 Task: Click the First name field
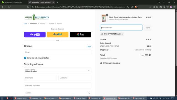[x=40, y=78]
